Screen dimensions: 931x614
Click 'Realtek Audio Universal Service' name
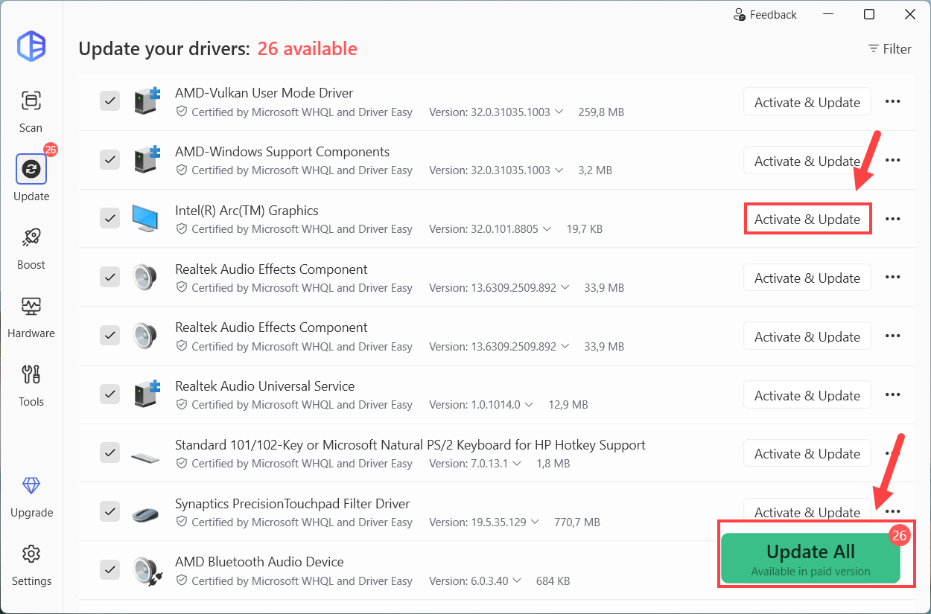click(264, 386)
